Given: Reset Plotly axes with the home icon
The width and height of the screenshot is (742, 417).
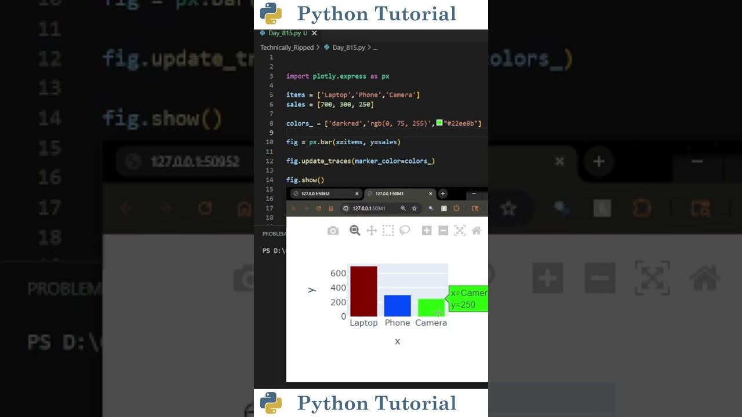Looking at the screenshot, I should click(477, 231).
